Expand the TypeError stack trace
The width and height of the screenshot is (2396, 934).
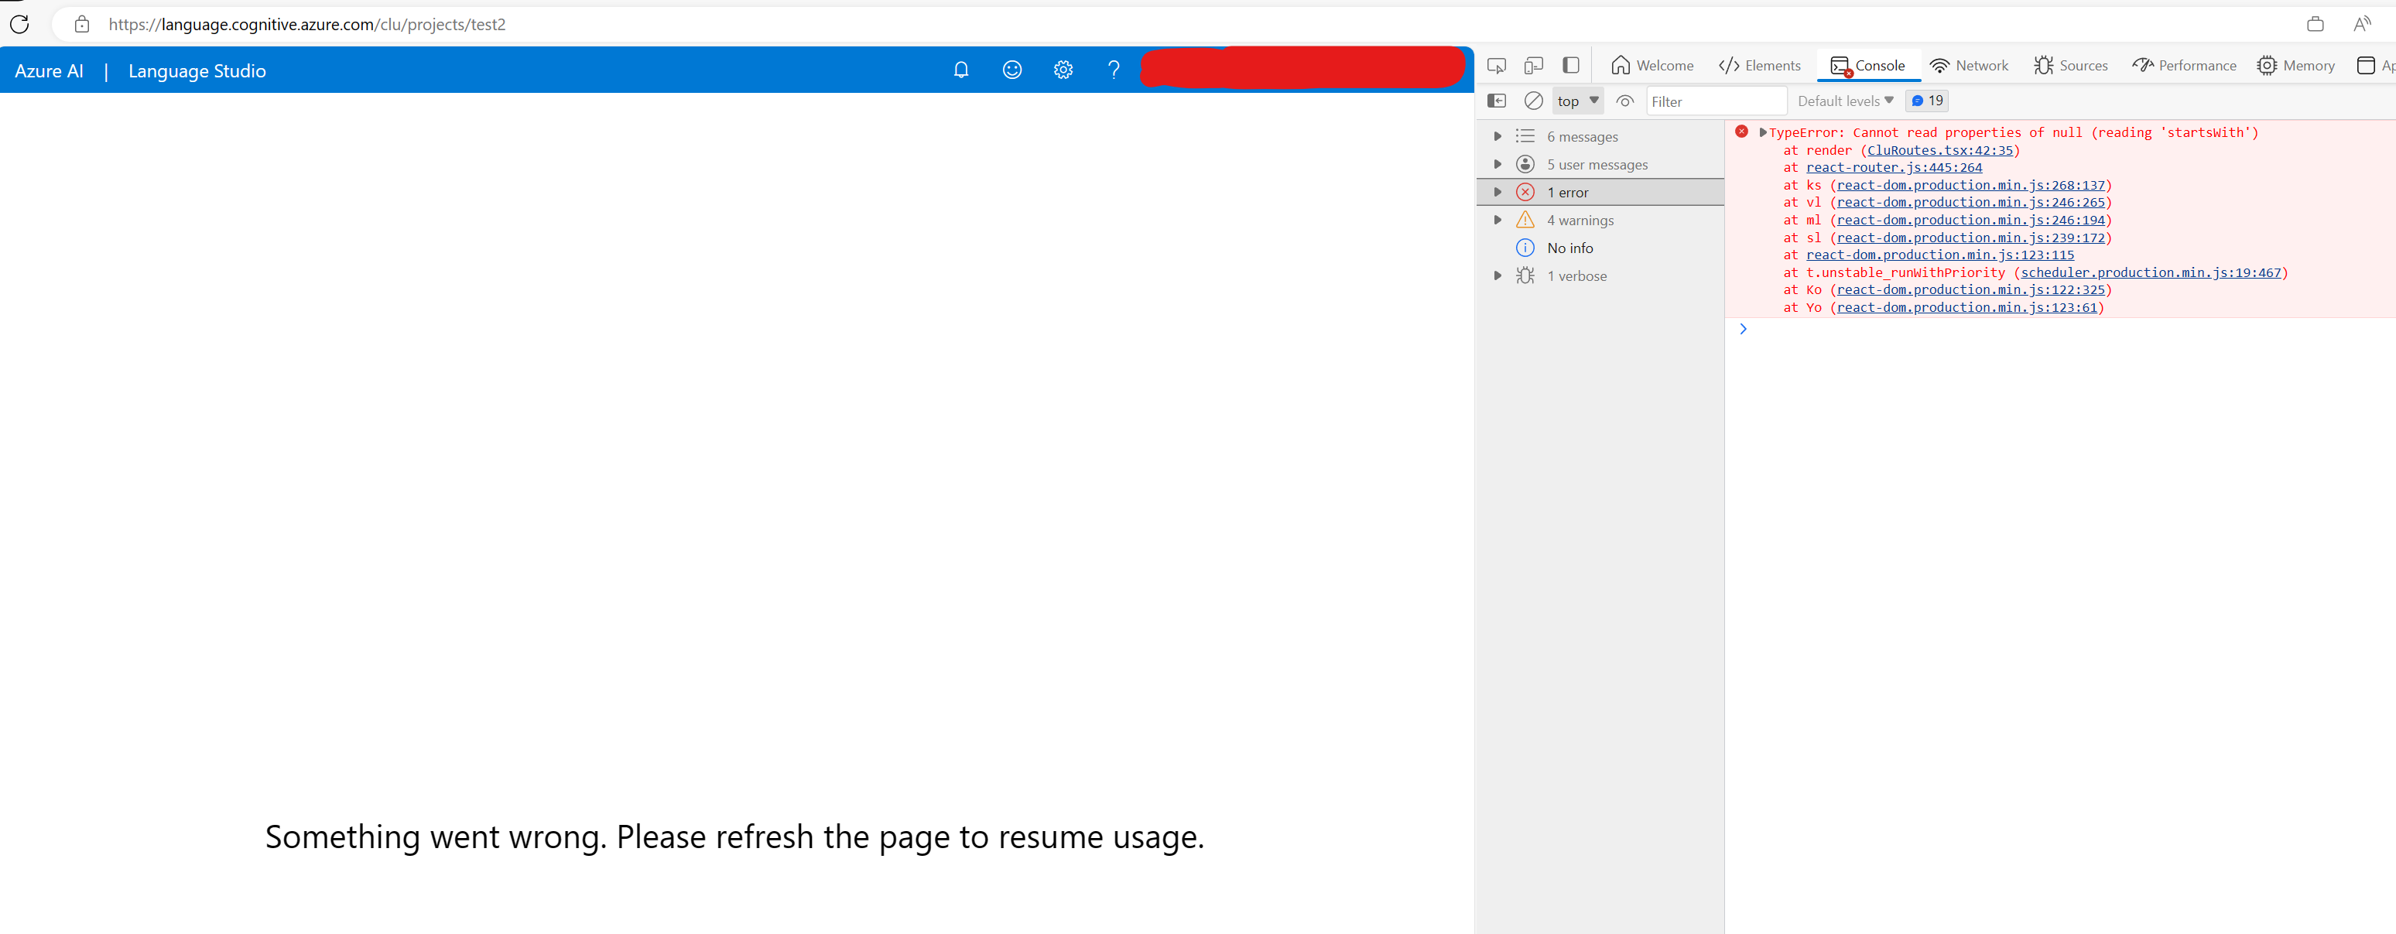coord(1763,132)
